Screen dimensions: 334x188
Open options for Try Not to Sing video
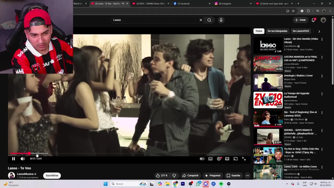click(x=322, y=149)
